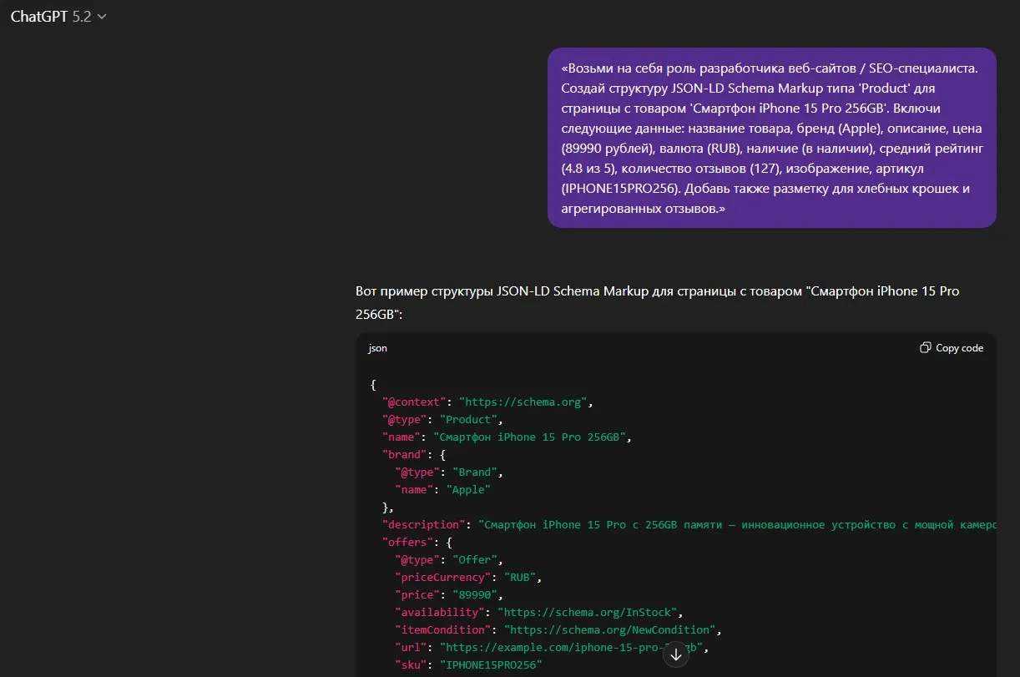Screen dimensions: 1020x677
Task: Click the scroll-to-bottom arrow button
Action: [x=676, y=655]
